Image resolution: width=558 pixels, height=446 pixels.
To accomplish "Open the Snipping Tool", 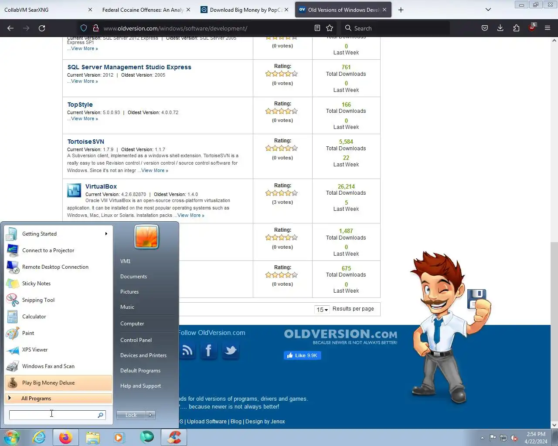I will pos(58,300).
